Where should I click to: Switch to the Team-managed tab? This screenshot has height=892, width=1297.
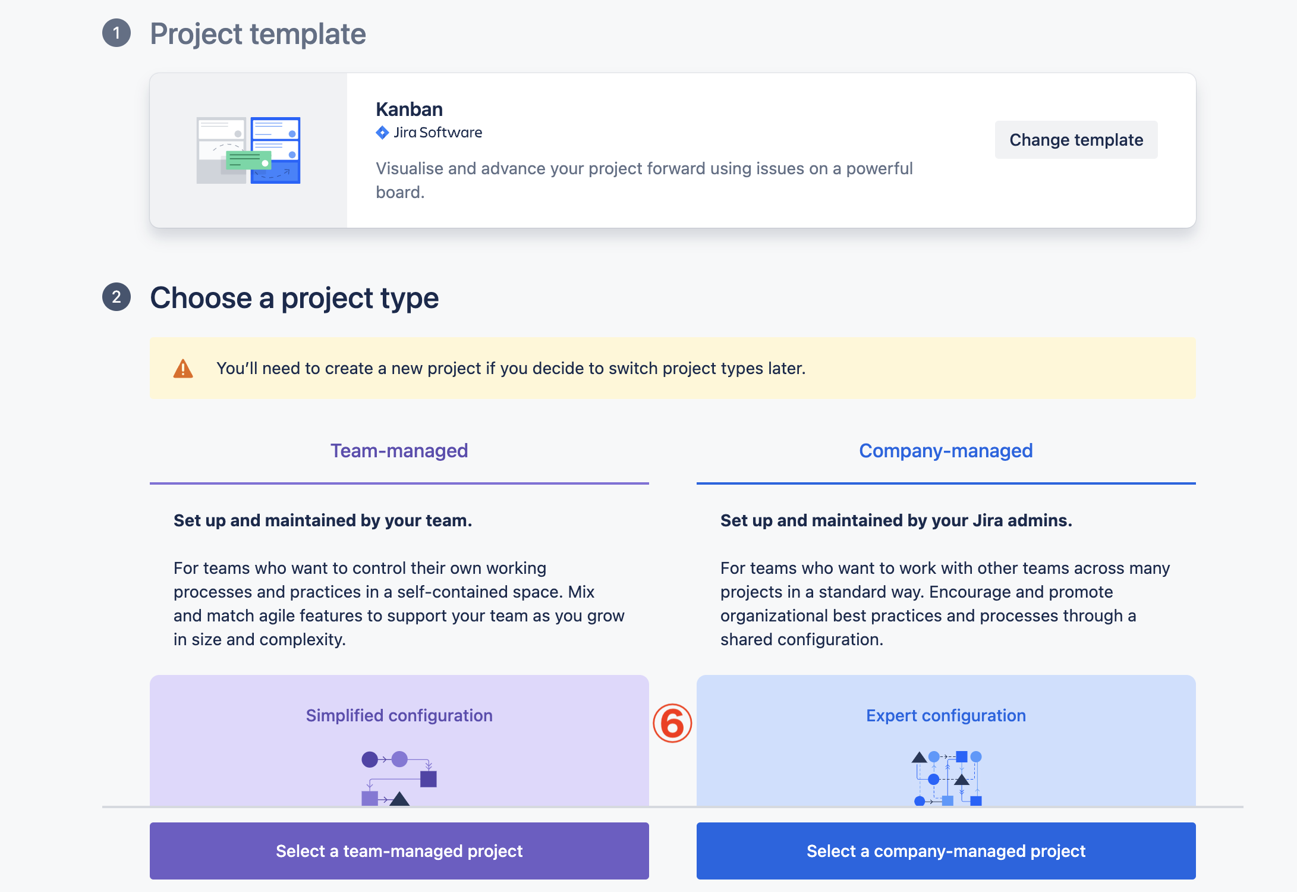click(x=399, y=450)
